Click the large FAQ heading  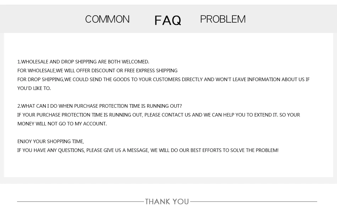168,21
